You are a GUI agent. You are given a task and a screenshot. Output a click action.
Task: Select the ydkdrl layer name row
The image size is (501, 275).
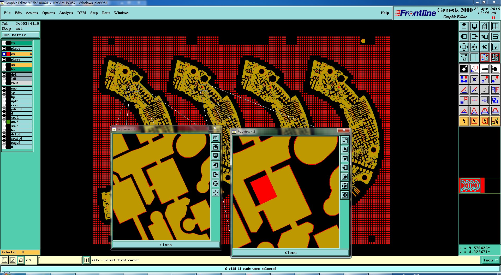point(21,109)
